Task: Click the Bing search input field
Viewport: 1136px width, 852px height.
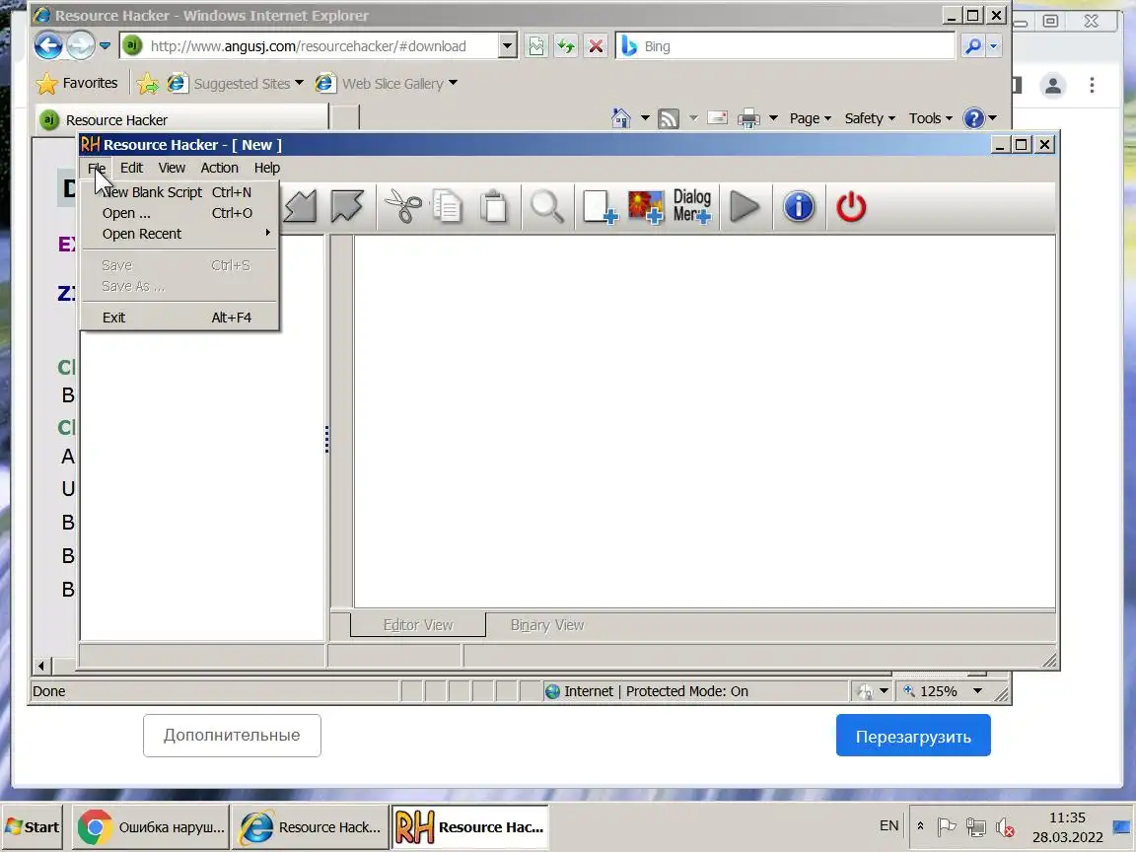Action: 786,46
